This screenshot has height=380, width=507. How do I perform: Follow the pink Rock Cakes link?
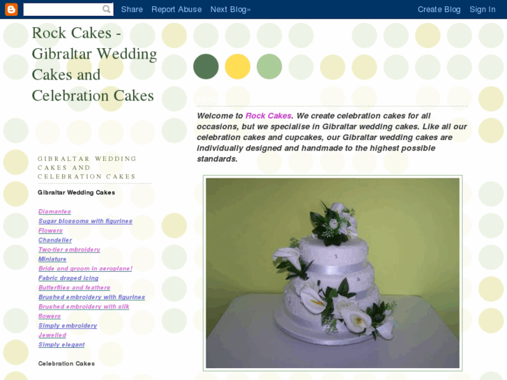coord(268,116)
